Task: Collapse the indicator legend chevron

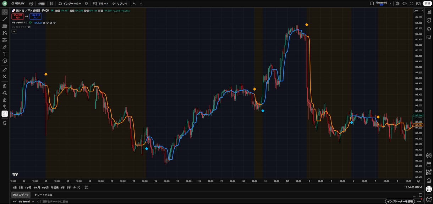Action: click(14, 32)
